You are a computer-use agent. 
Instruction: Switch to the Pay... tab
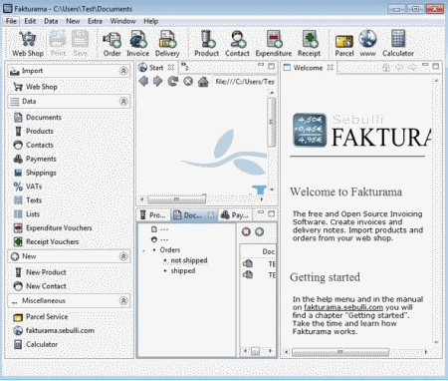(235, 215)
